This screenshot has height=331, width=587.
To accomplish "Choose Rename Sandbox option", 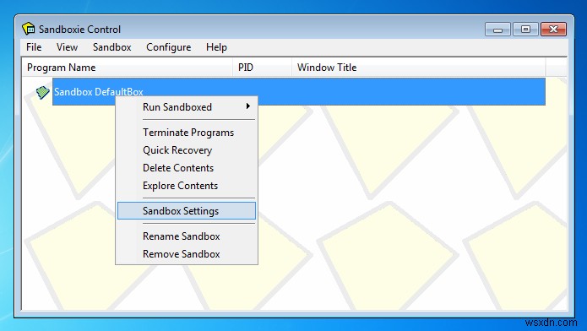I will click(x=187, y=236).
